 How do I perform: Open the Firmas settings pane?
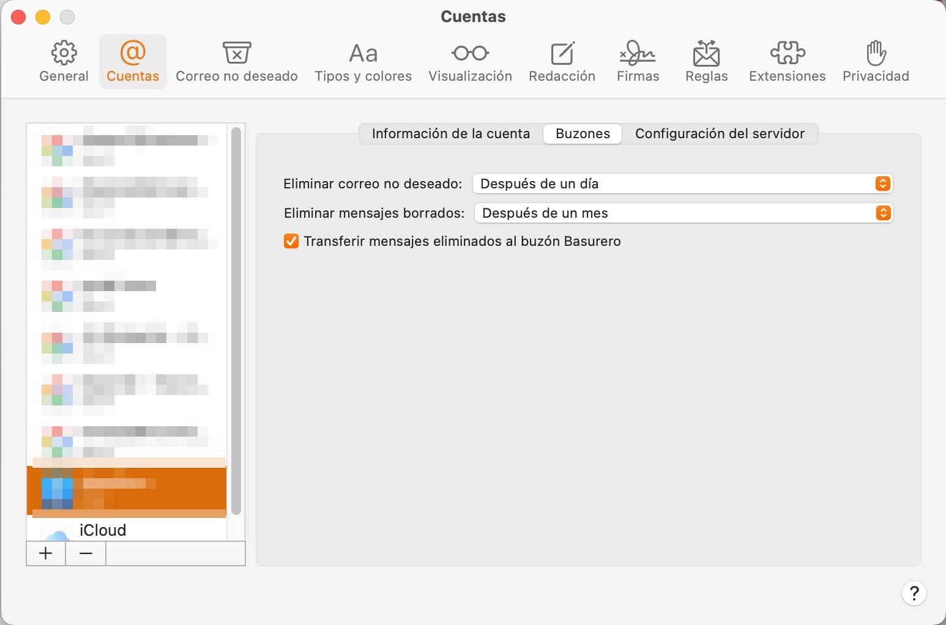click(638, 60)
